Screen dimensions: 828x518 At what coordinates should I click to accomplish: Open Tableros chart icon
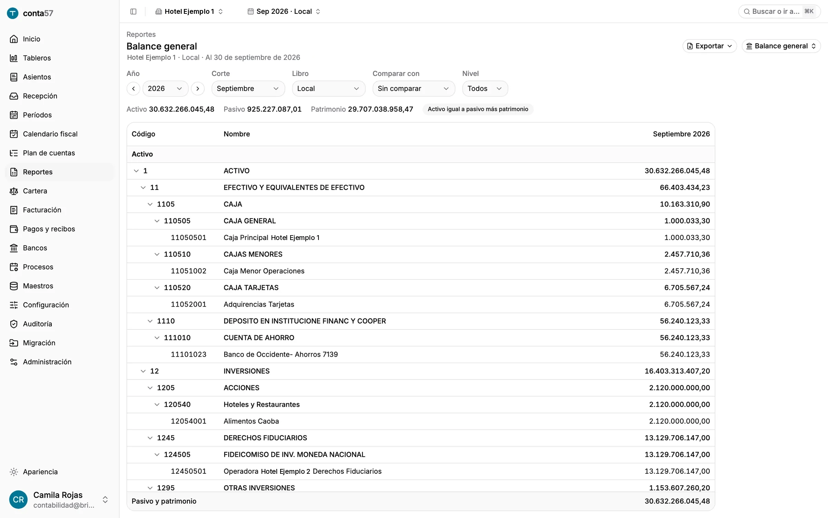click(14, 58)
